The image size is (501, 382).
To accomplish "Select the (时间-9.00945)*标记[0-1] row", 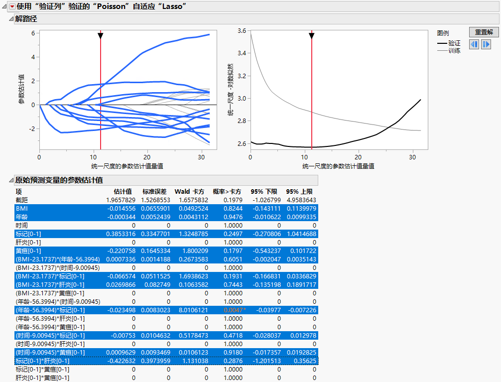I will [166, 336].
